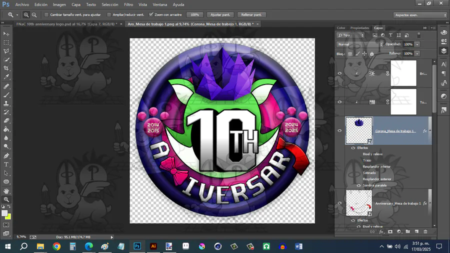Open the Opacidad slider dropdown arrow
The height and width of the screenshot is (253, 450).
tap(417, 44)
